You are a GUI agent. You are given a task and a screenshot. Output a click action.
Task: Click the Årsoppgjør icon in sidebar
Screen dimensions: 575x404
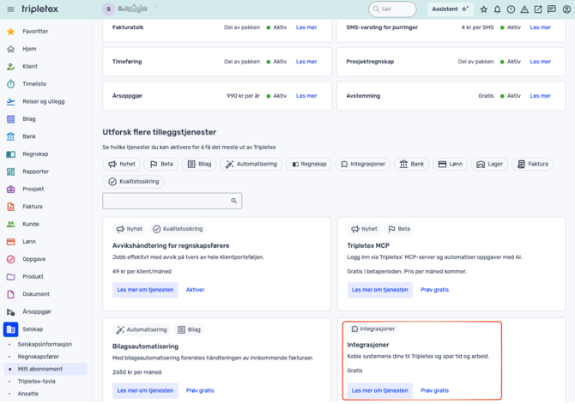(10, 312)
